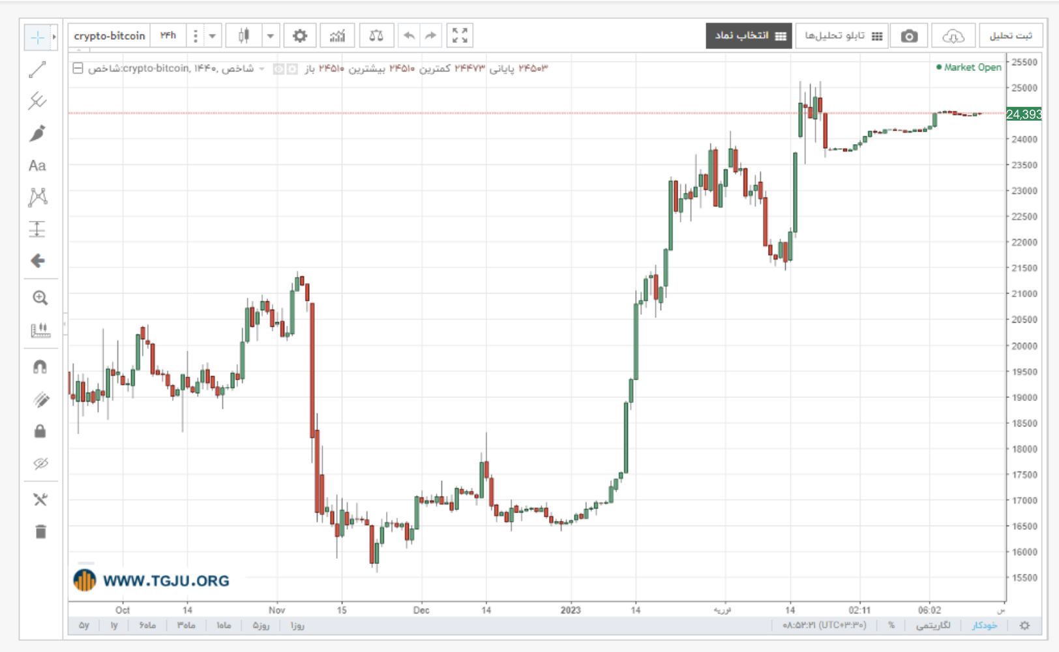
Task: Select the crosshair cursor tool
Action: (x=37, y=37)
